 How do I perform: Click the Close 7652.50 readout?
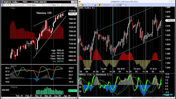coord(57,59)
